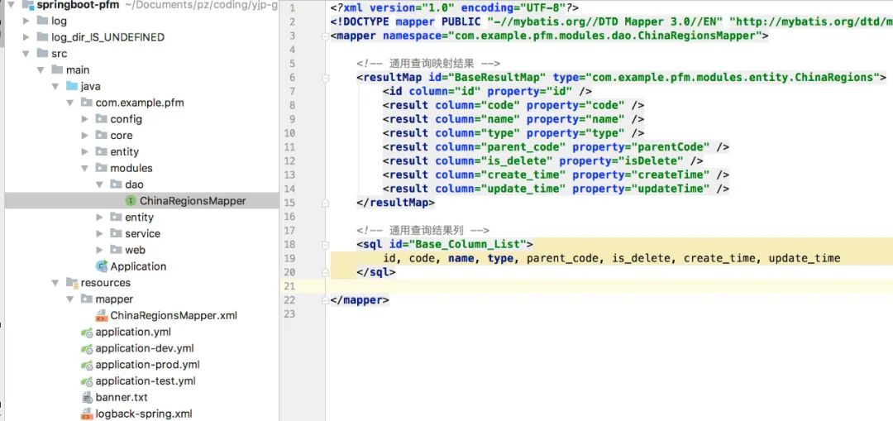Viewport: 893px width, 421px height.
Task: Click line number 21 in gutter
Action: tap(289, 286)
